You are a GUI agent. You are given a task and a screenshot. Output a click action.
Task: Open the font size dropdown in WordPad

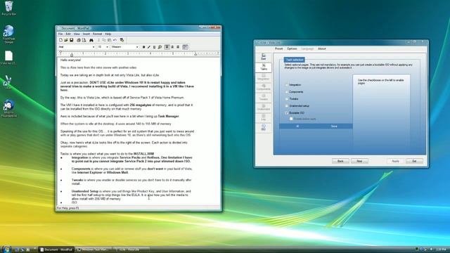point(107,47)
